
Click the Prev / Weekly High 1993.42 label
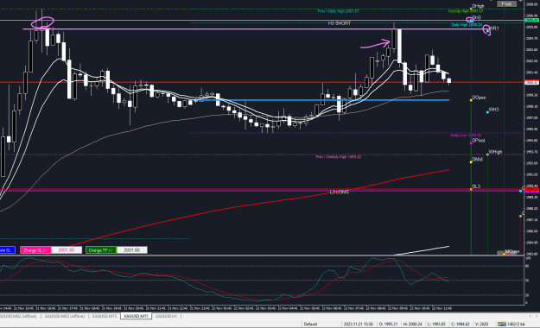339,157
